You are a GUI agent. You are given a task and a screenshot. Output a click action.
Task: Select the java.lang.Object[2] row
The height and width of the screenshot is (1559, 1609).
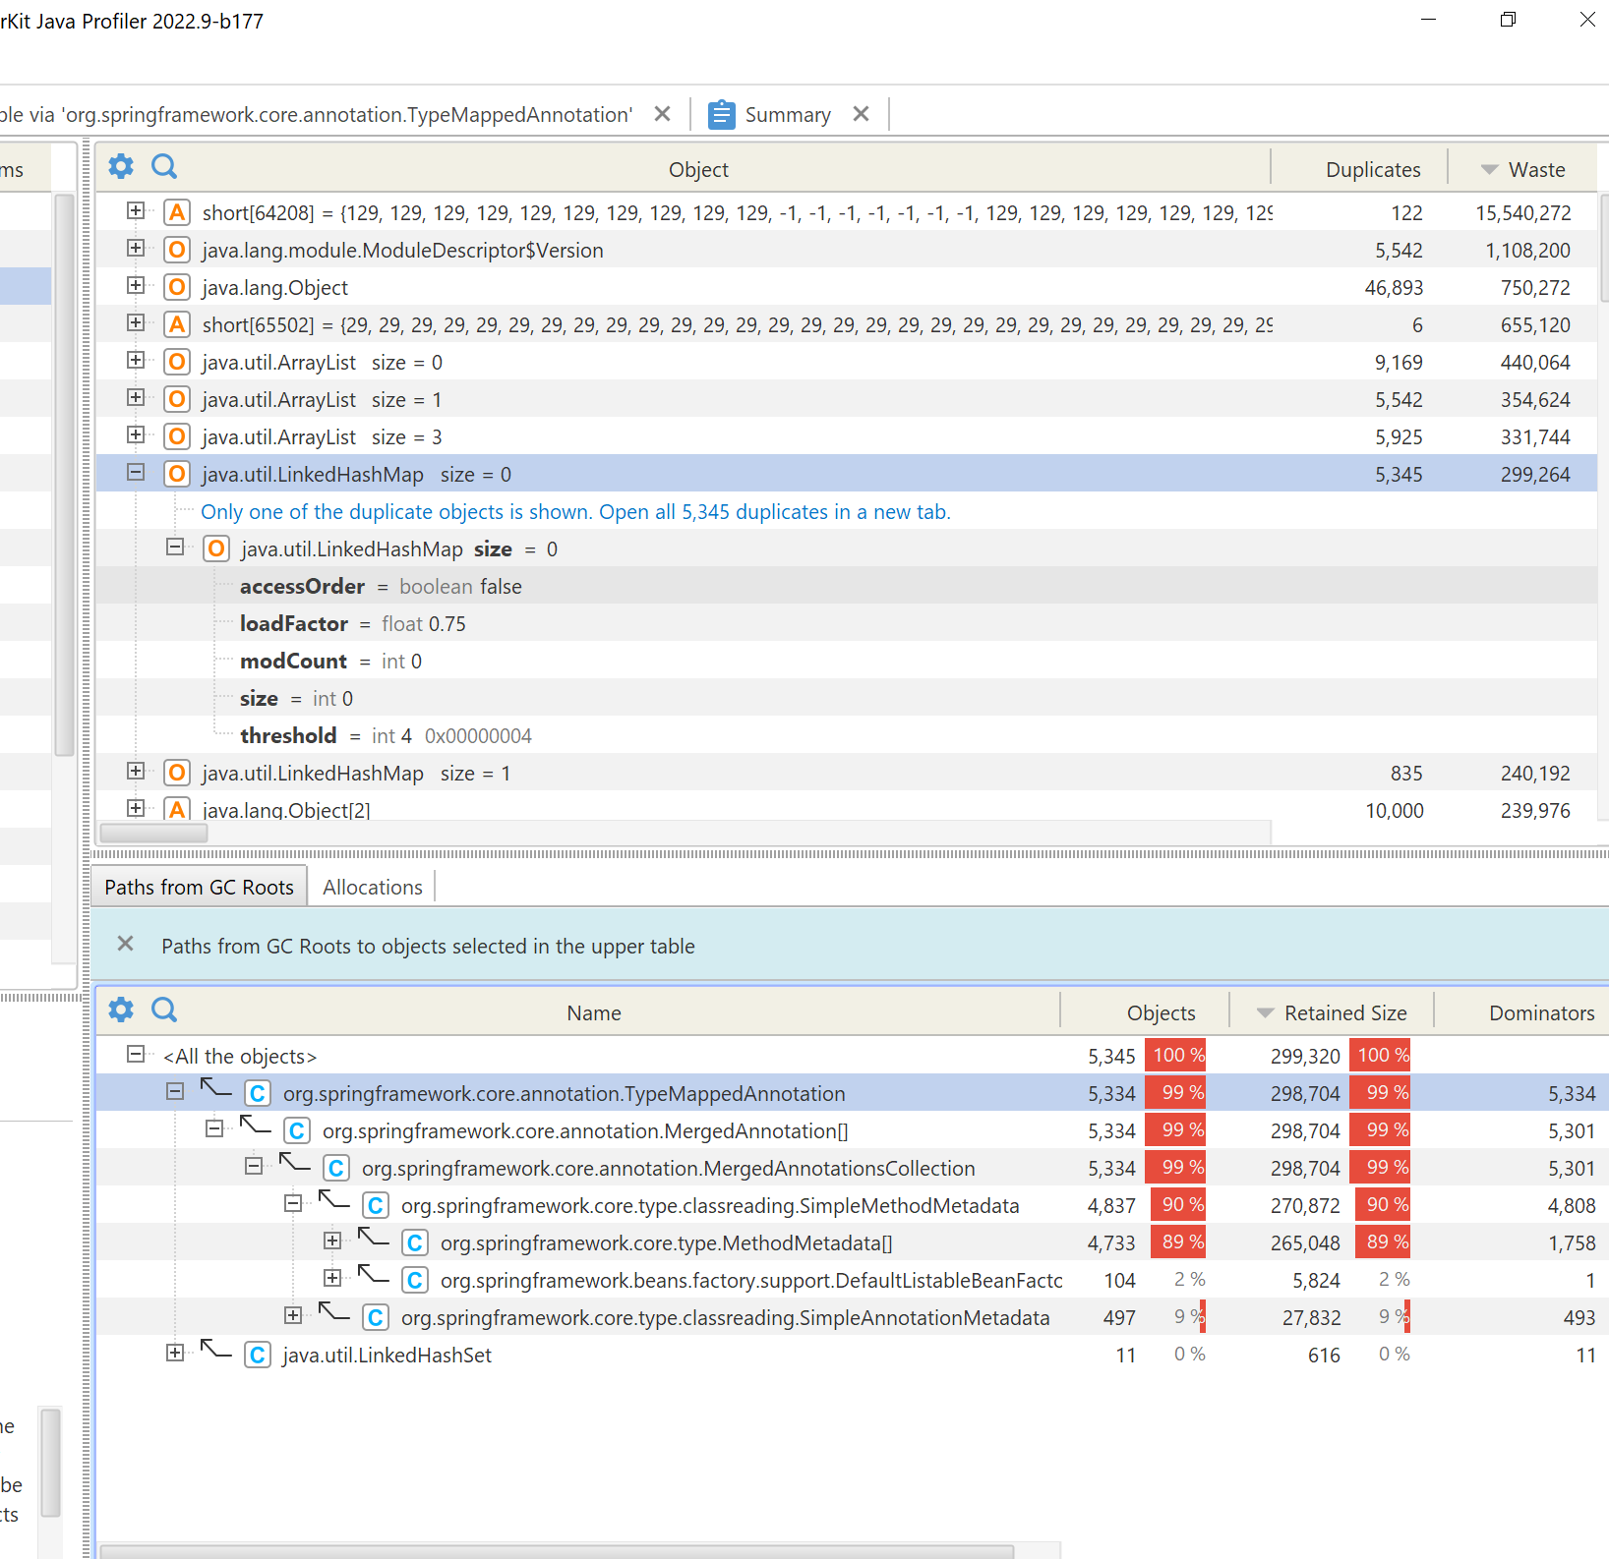(x=846, y=808)
